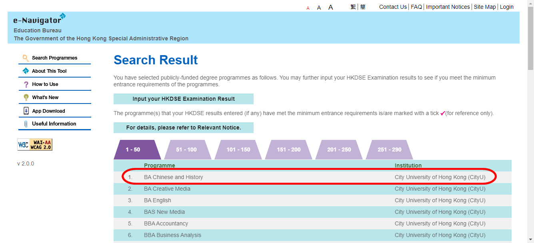The width and height of the screenshot is (534, 243).
Task: Click For details, refer to Relevant Notice
Action: (x=184, y=127)
